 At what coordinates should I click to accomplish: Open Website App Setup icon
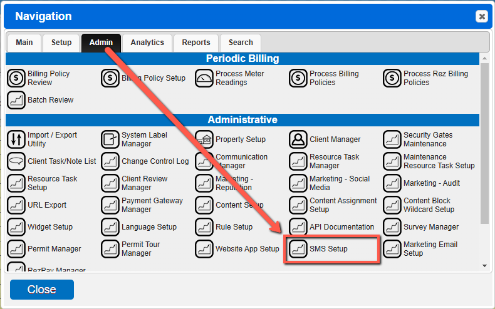pos(204,249)
